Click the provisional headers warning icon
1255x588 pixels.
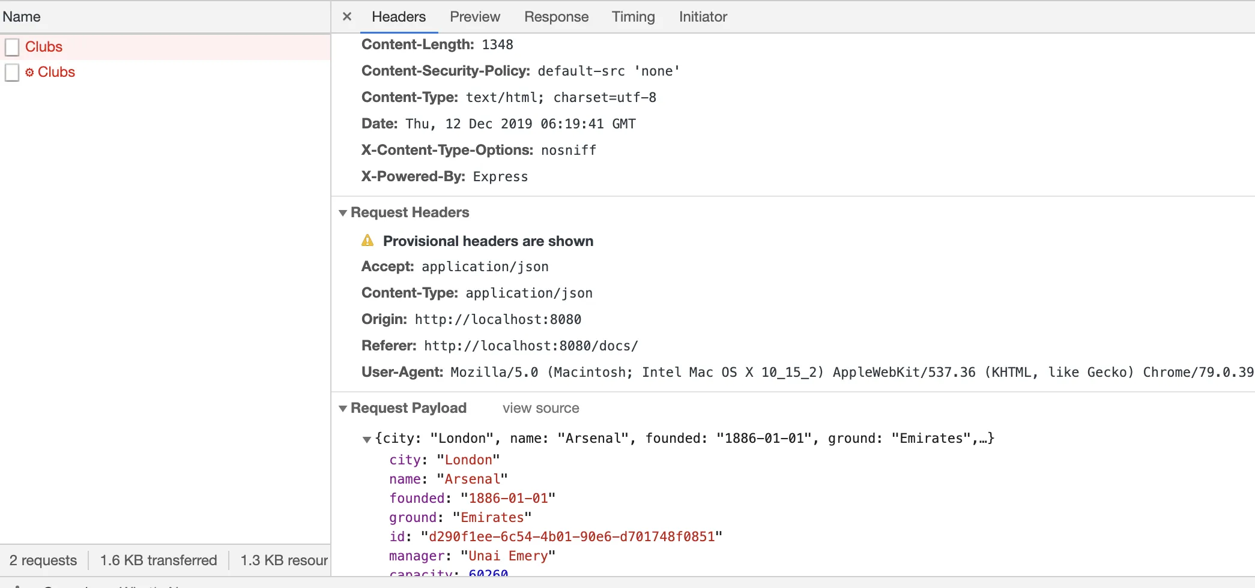pyautogui.click(x=367, y=241)
